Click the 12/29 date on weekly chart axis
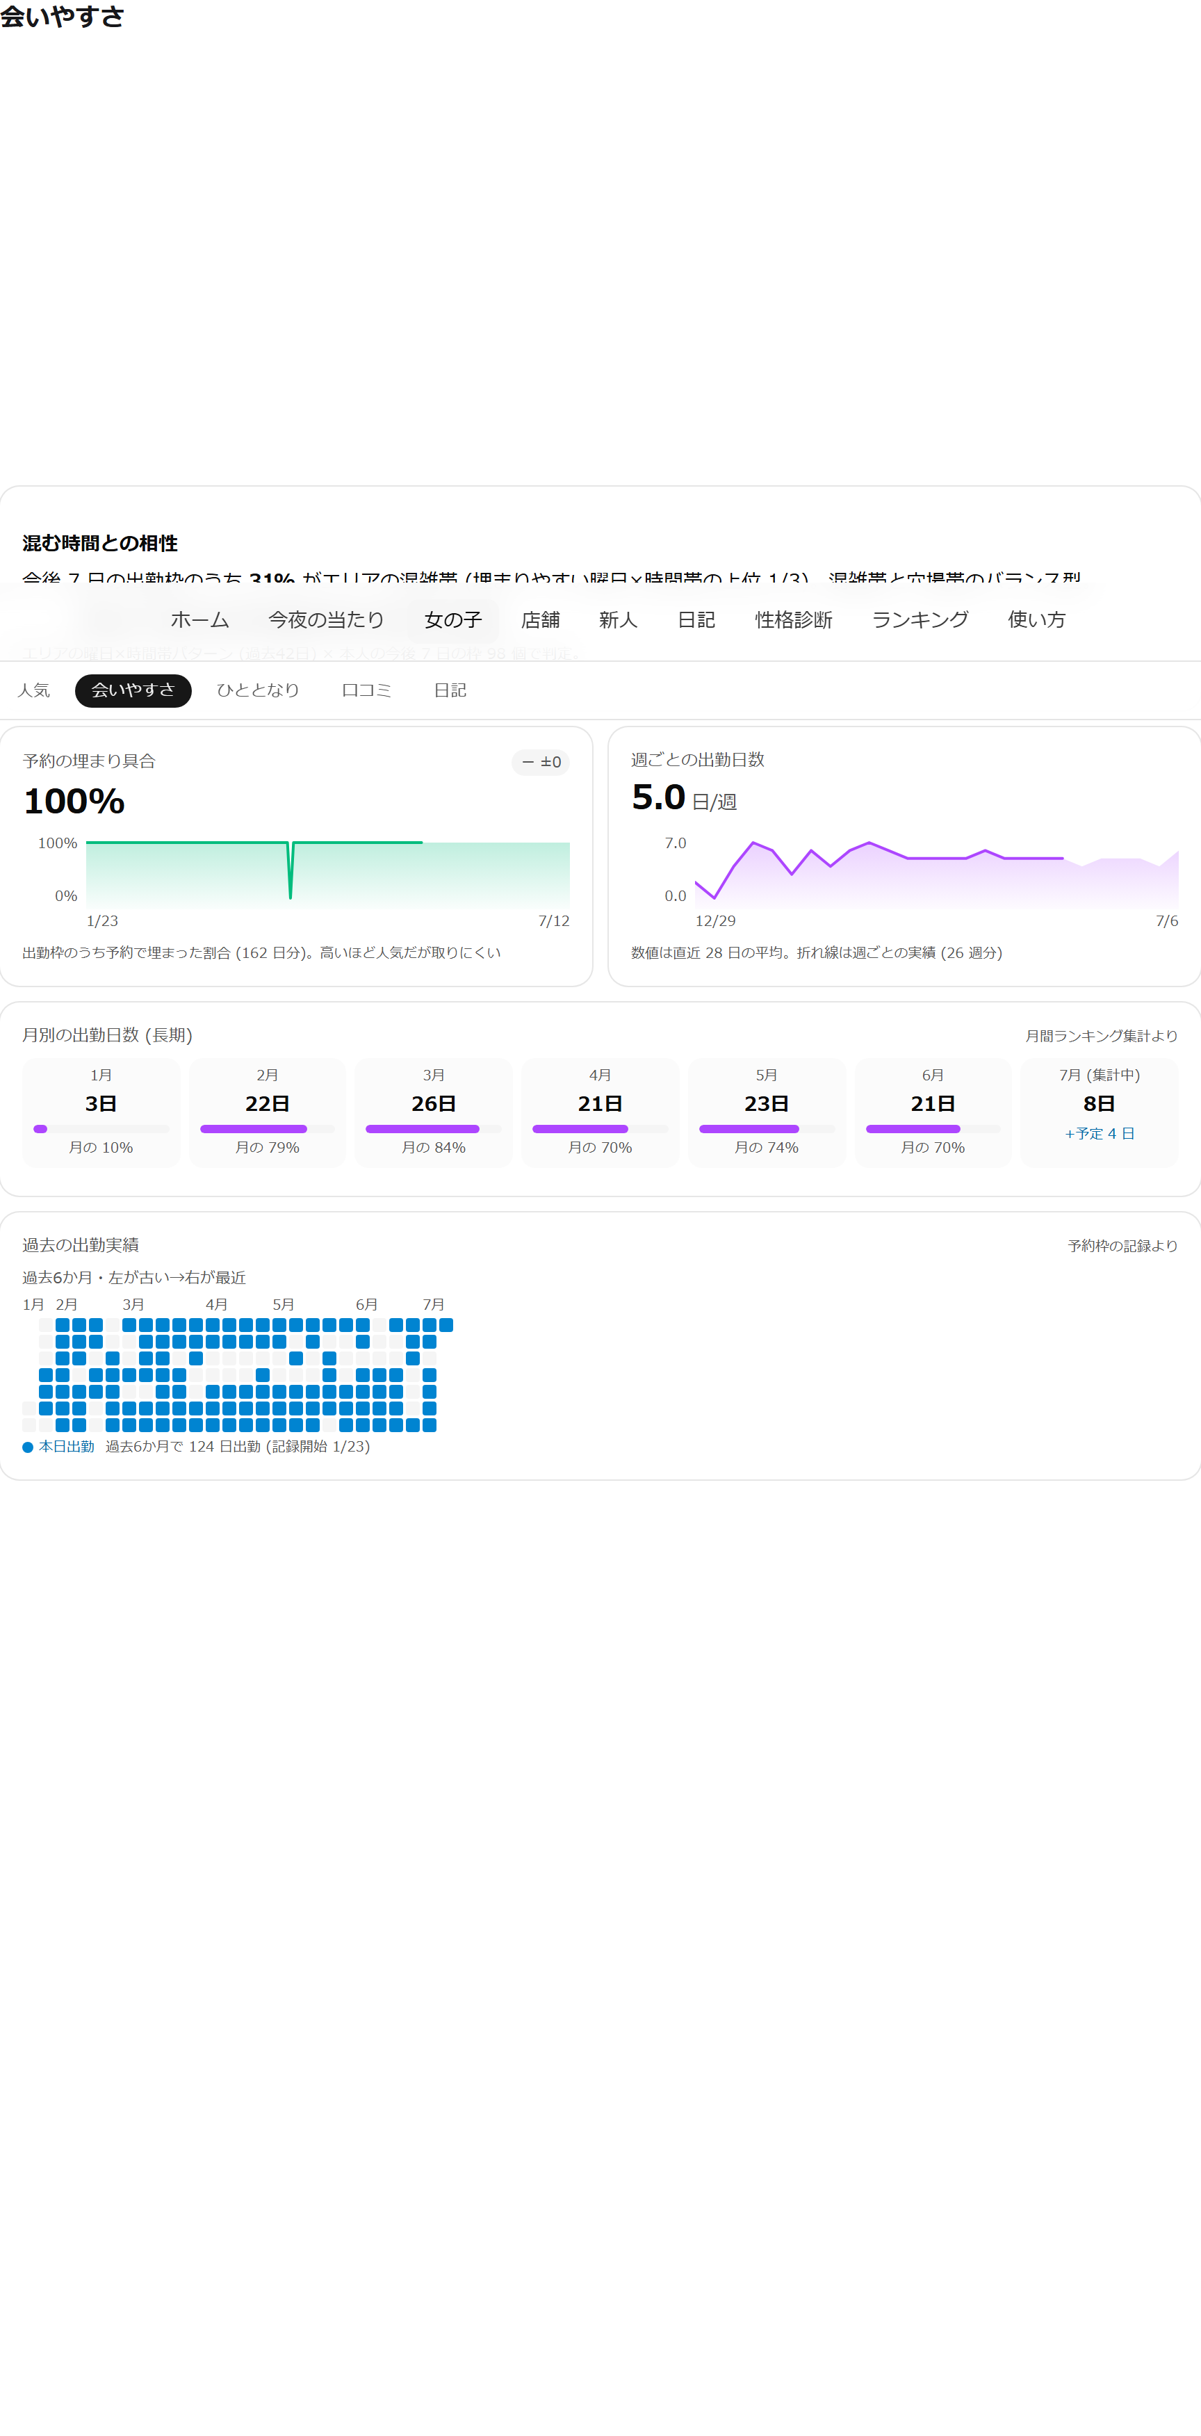 (x=715, y=921)
